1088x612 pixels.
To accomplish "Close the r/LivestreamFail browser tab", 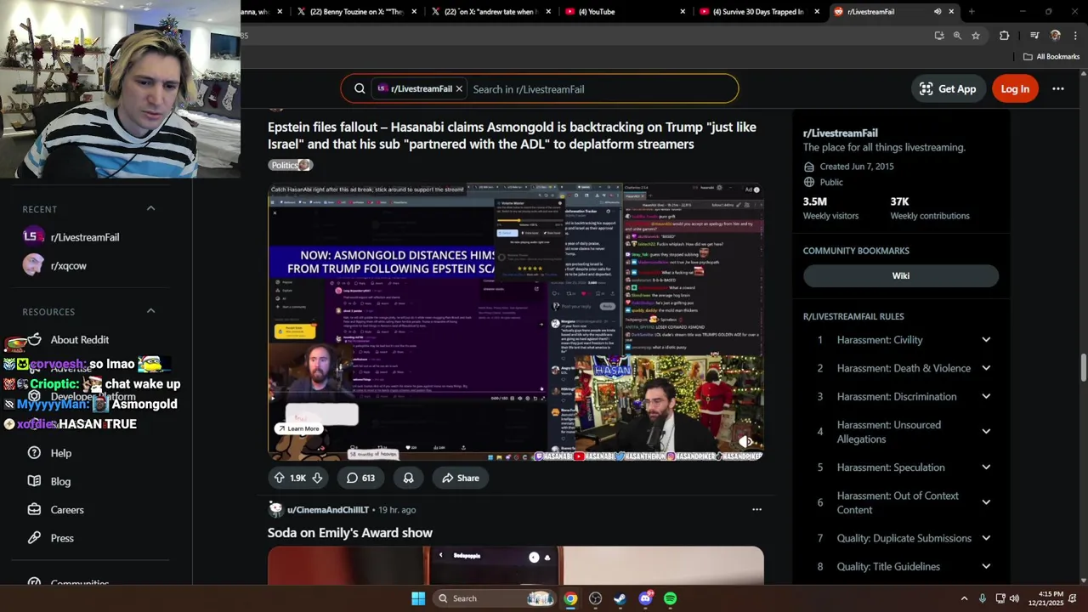I will coord(951,12).
